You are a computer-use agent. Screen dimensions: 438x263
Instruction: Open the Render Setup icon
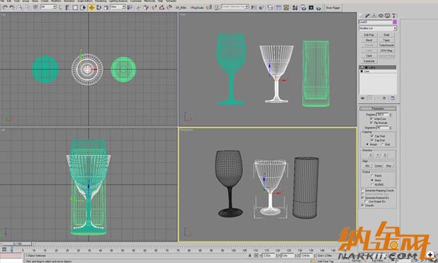[303, 8]
